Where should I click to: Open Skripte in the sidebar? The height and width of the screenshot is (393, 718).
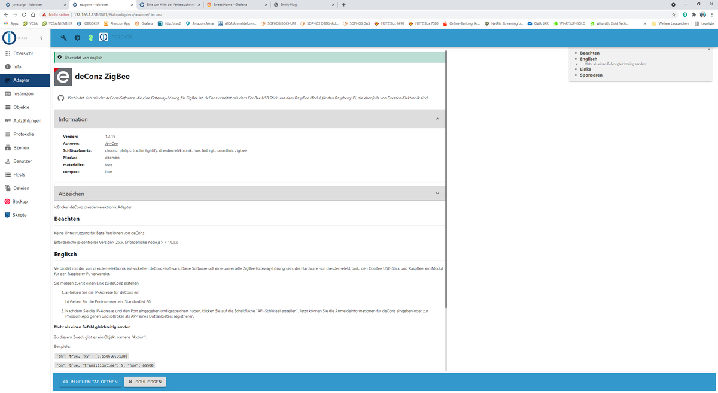(25, 215)
